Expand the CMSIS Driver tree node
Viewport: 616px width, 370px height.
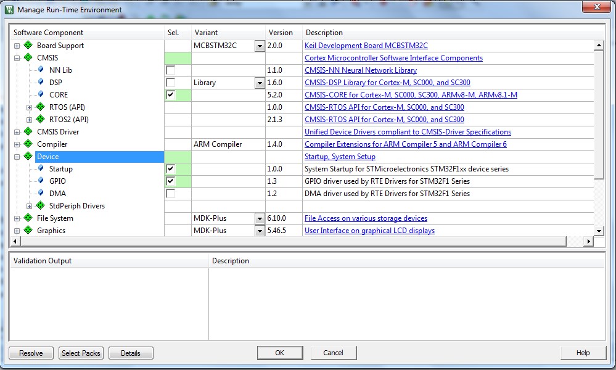pos(17,133)
